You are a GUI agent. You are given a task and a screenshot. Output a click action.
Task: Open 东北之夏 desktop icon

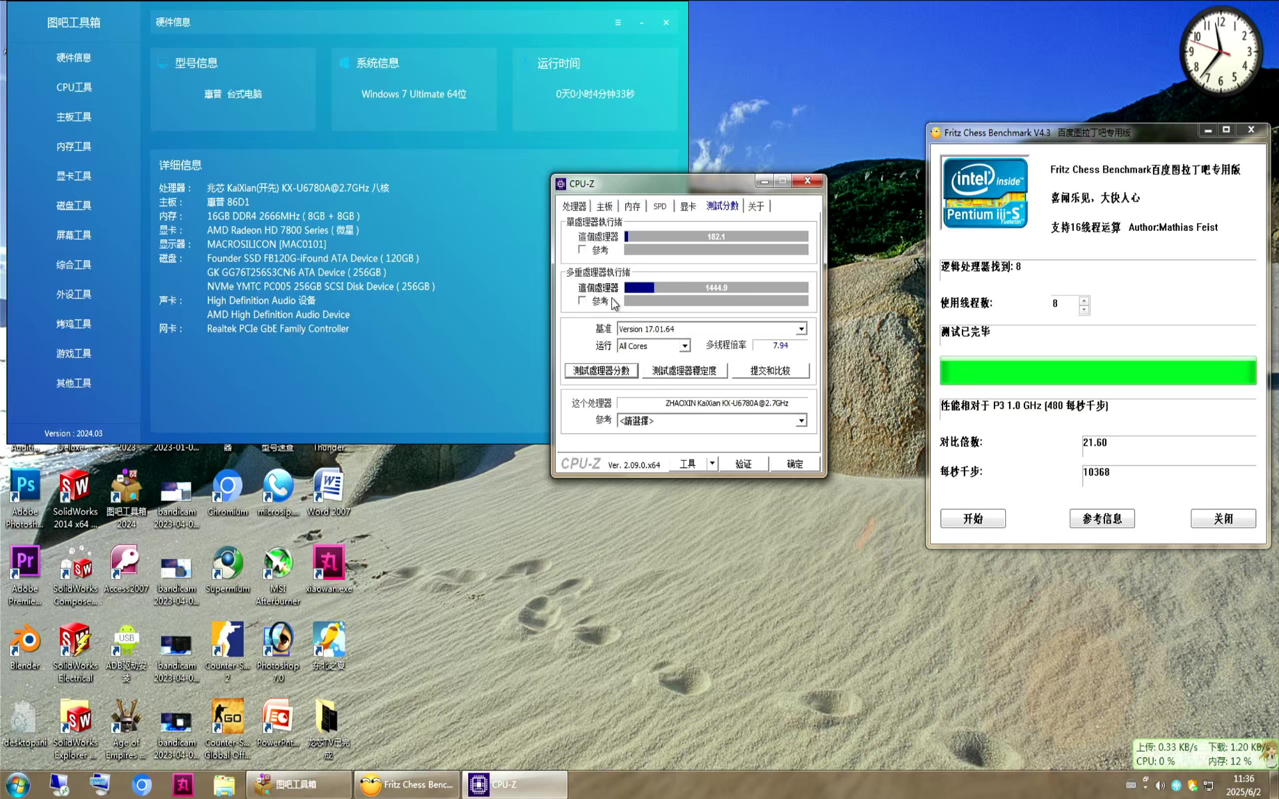(329, 646)
